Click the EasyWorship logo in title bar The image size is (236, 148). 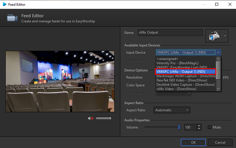coord(5,4)
